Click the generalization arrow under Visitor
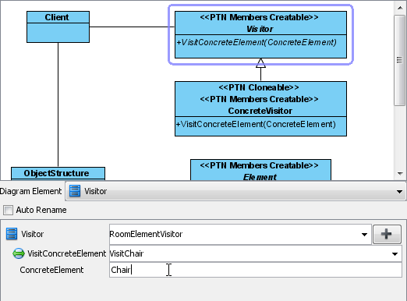Image resolution: width=407 pixels, height=301 pixels. tap(260, 69)
